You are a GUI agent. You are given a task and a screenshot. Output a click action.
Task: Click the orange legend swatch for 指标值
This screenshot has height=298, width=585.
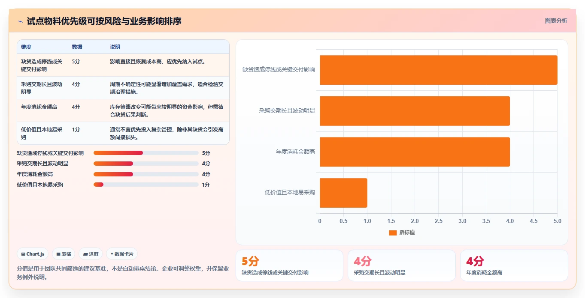tap(393, 232)
